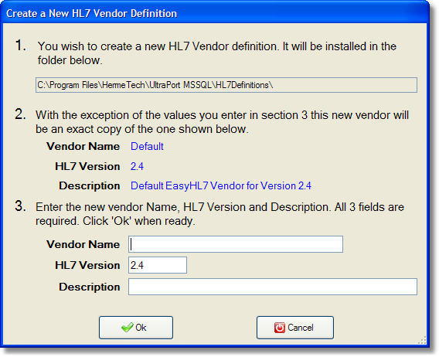Click the step 1 instruction text
Screen dimensions: 439x357
click(217, 53)
